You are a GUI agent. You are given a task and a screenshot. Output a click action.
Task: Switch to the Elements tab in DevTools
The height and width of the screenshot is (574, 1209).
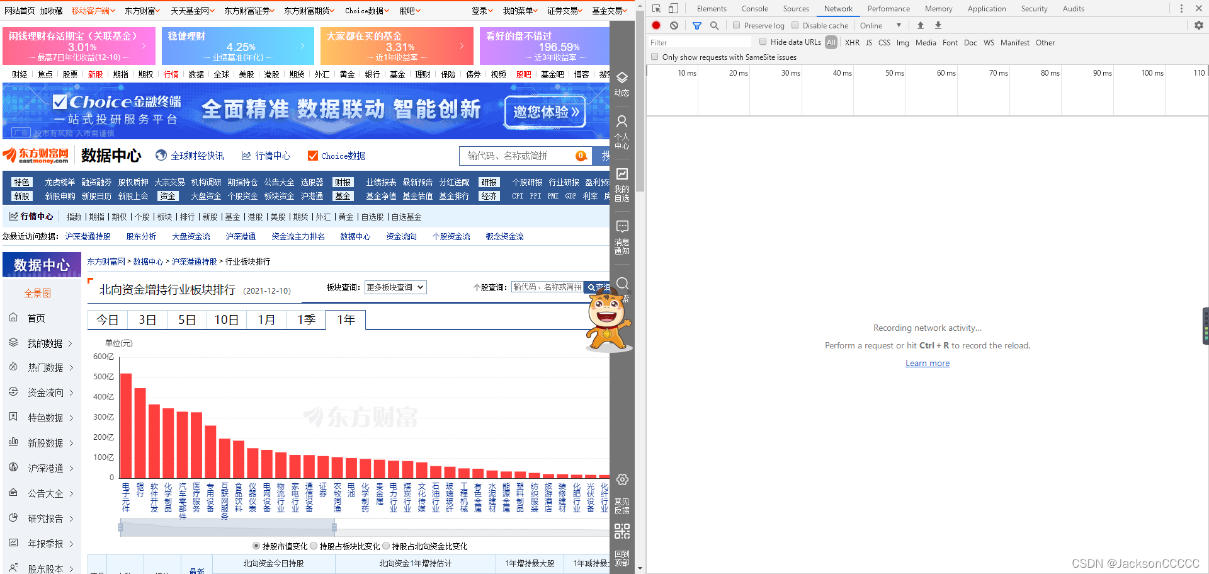(x=712, y=9)
